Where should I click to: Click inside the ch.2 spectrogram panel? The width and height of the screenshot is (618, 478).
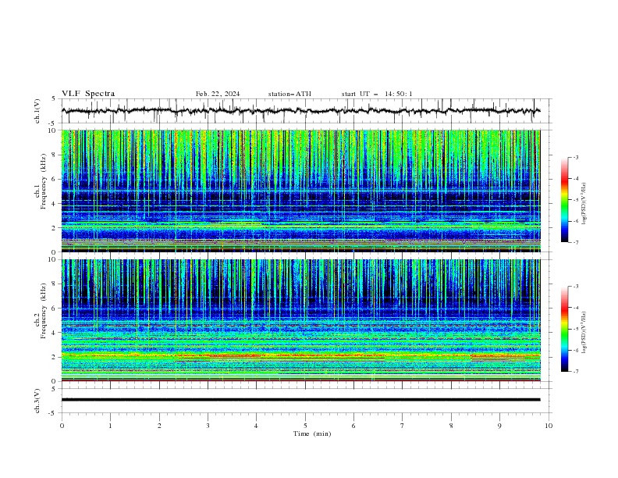click(x=300, y=320)
